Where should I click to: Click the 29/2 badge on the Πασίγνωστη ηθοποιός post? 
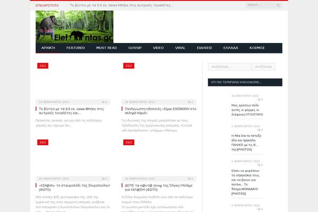point(129,66)
